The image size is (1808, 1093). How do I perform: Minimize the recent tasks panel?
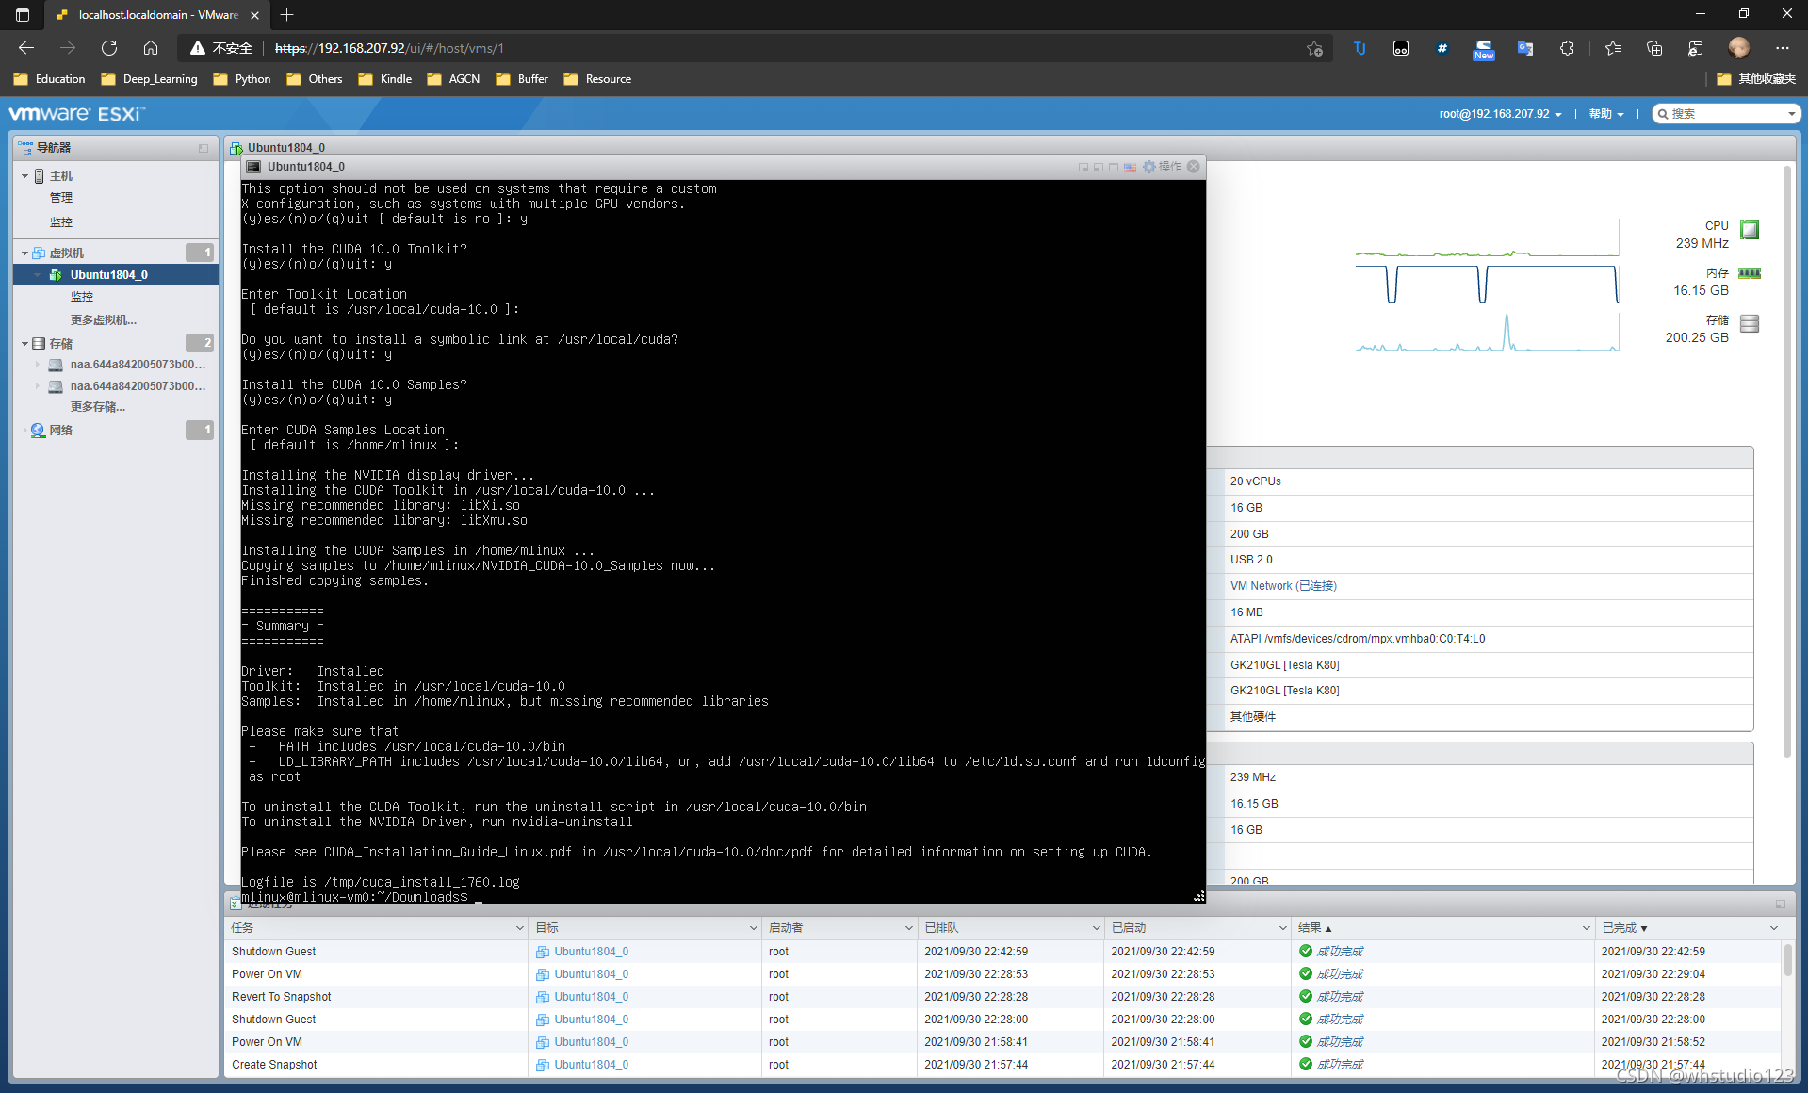(1781, 905)
